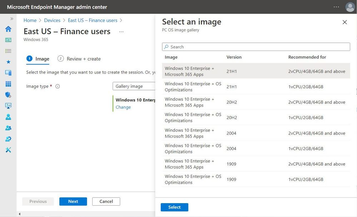The height and width of the screenshot is (217, 357).
Task: Open All services list icon
Action: tap(8, 51)
